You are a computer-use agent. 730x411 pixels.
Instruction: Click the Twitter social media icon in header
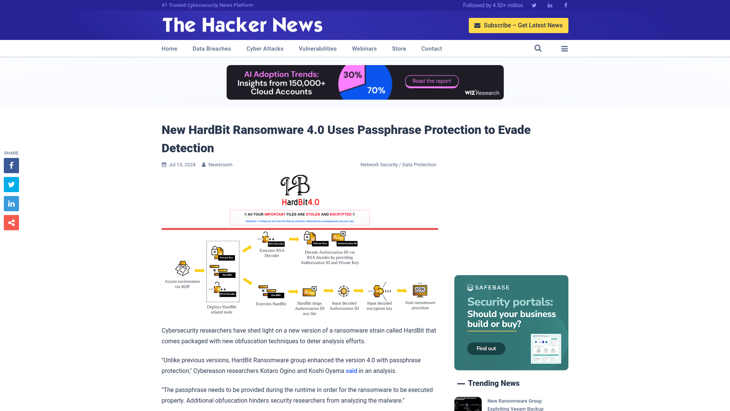click(x=534, y=5)
